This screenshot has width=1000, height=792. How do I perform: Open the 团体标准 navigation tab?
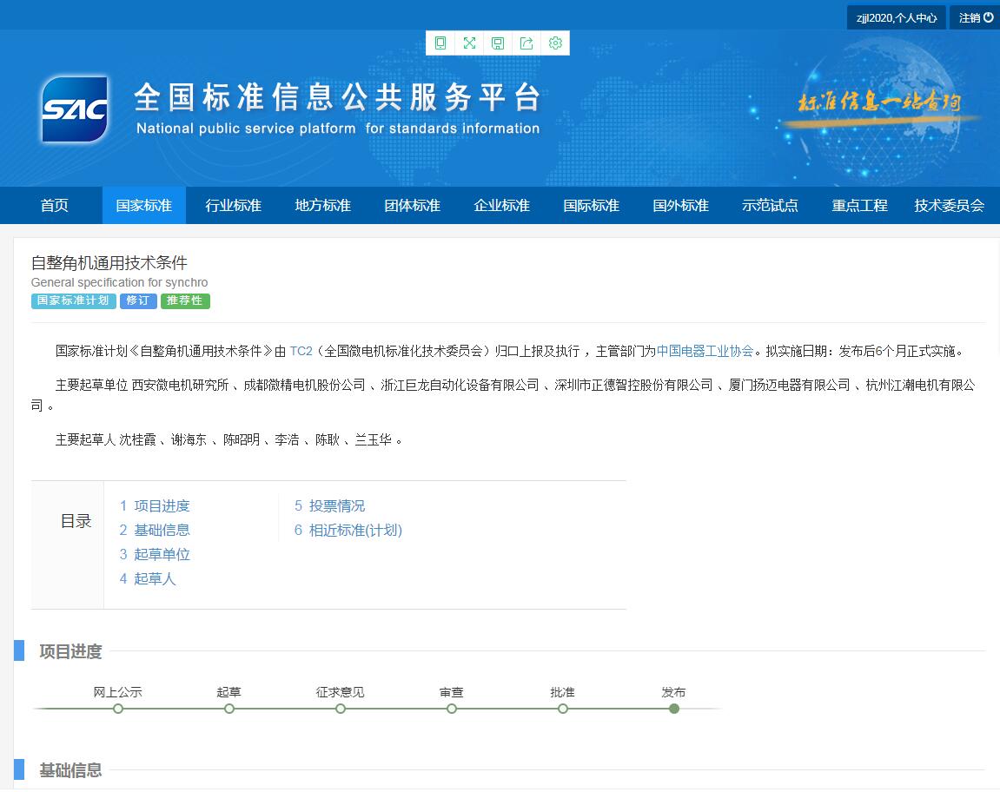click(412, 206)
